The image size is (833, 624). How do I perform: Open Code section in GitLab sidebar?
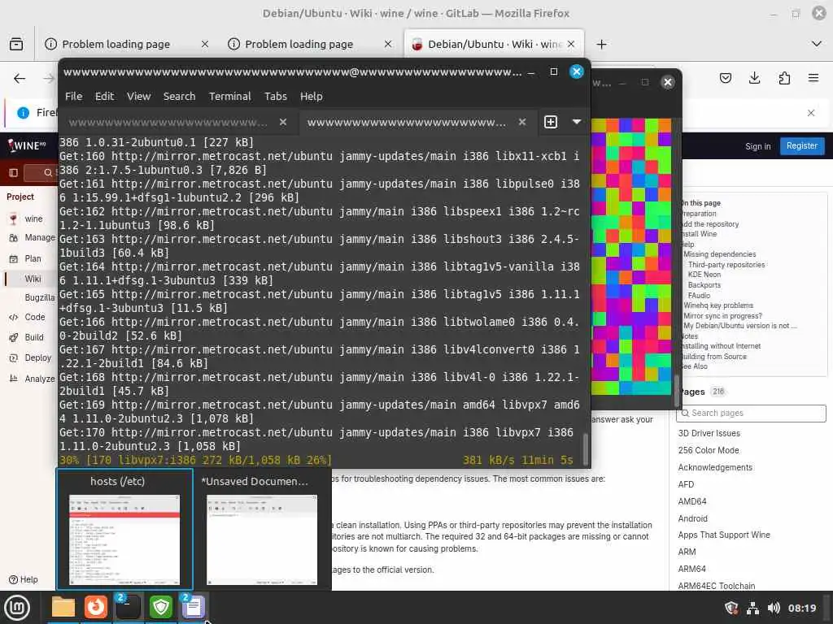pos(35,317)
